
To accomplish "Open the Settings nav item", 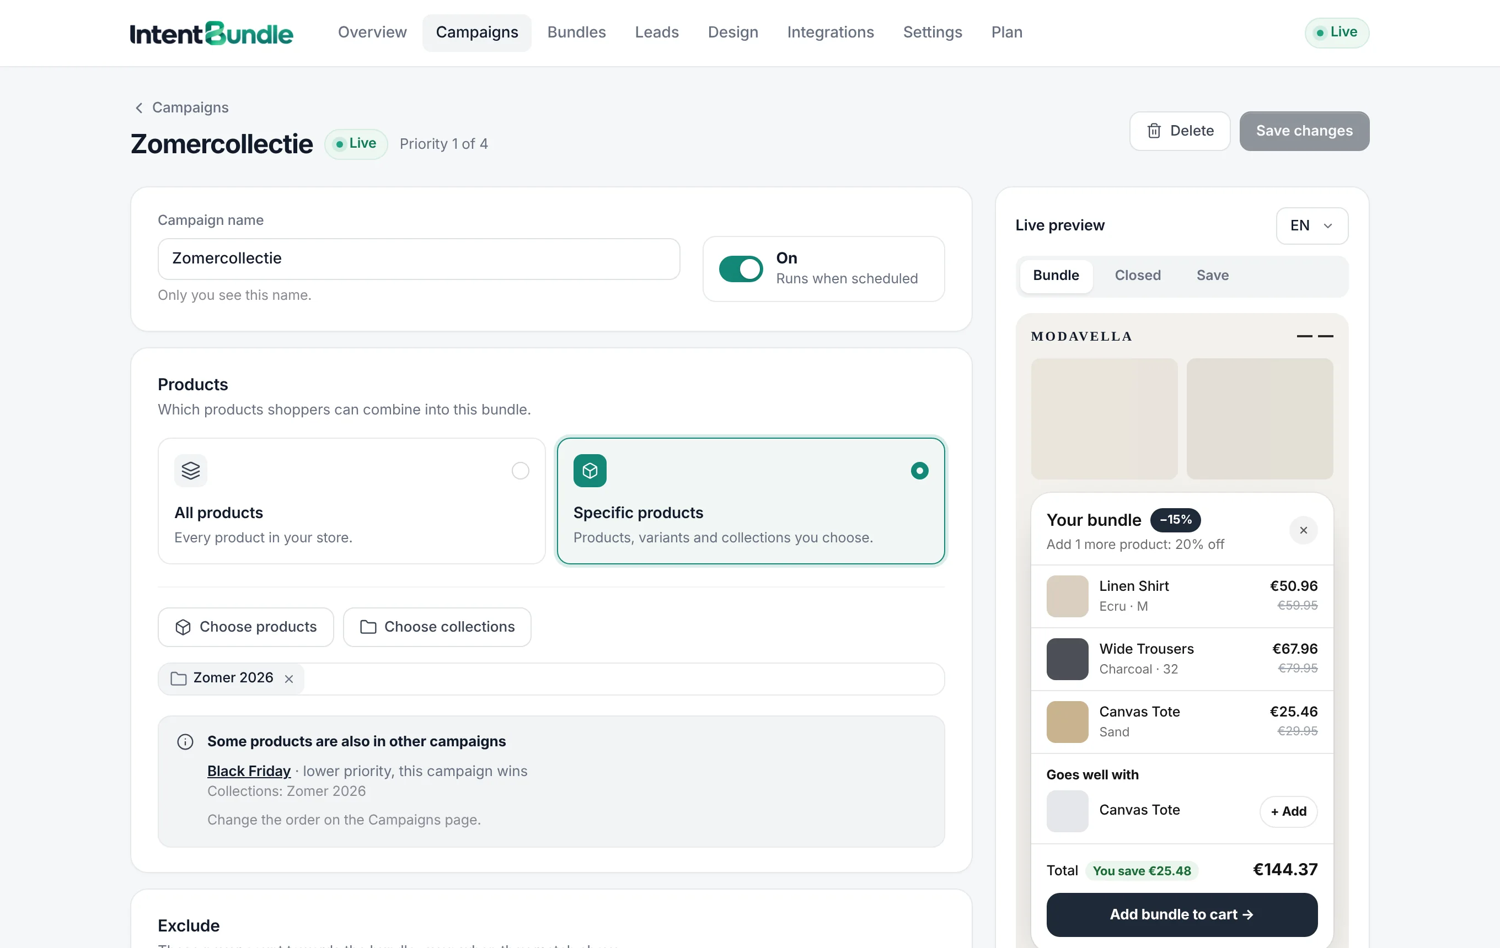I will pyautogui.click(x=933, y=33).
